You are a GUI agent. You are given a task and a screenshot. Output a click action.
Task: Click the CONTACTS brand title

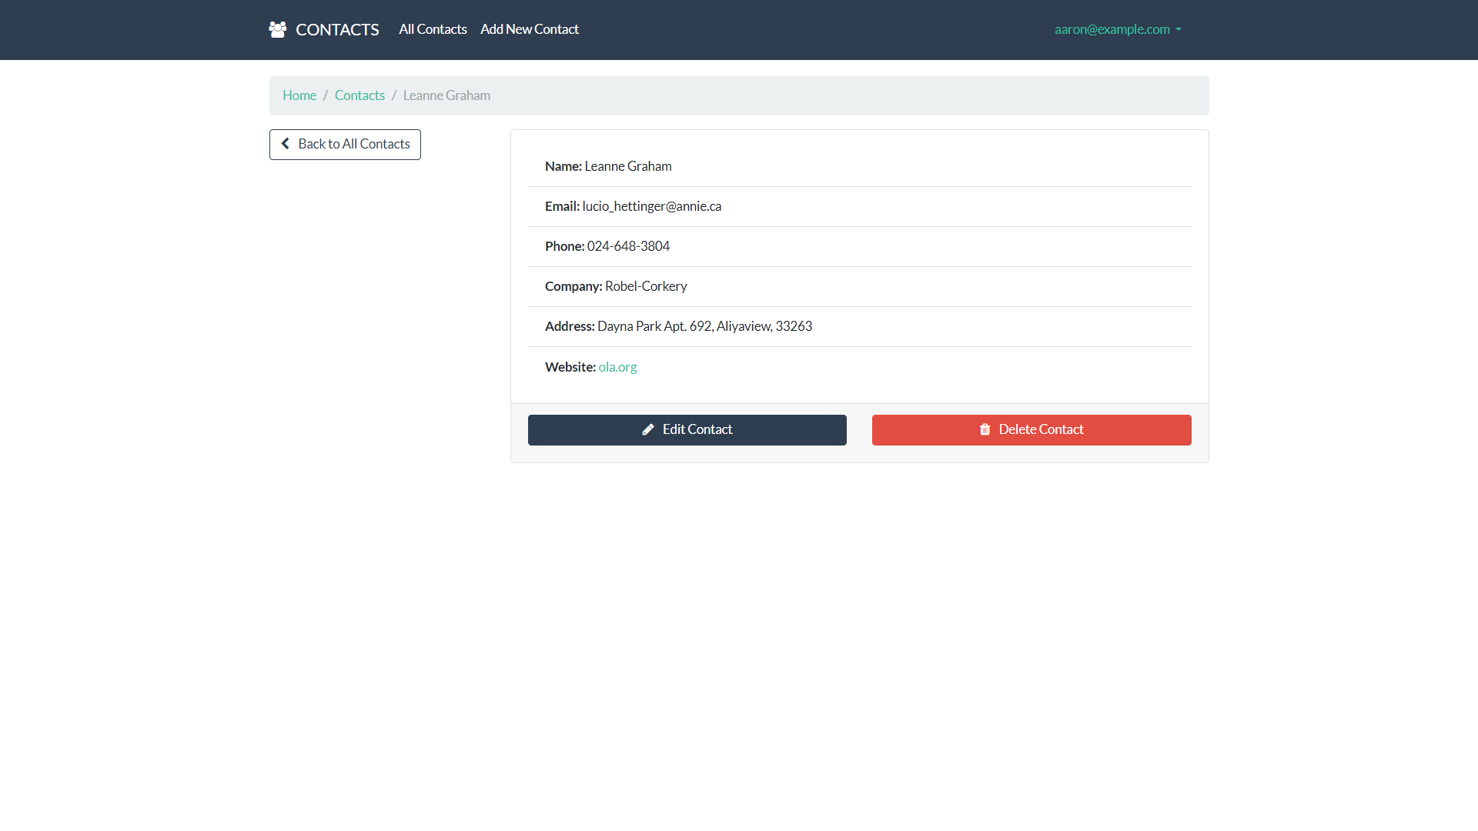(337, 30)
